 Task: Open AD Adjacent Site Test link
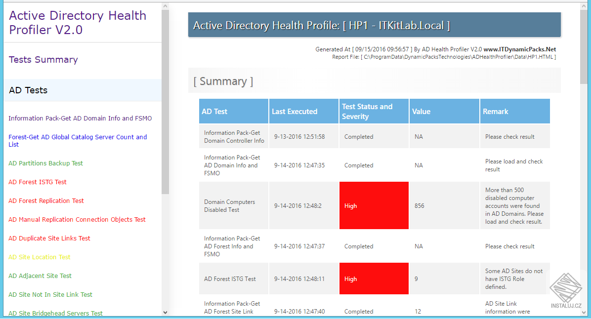[40, 276]
